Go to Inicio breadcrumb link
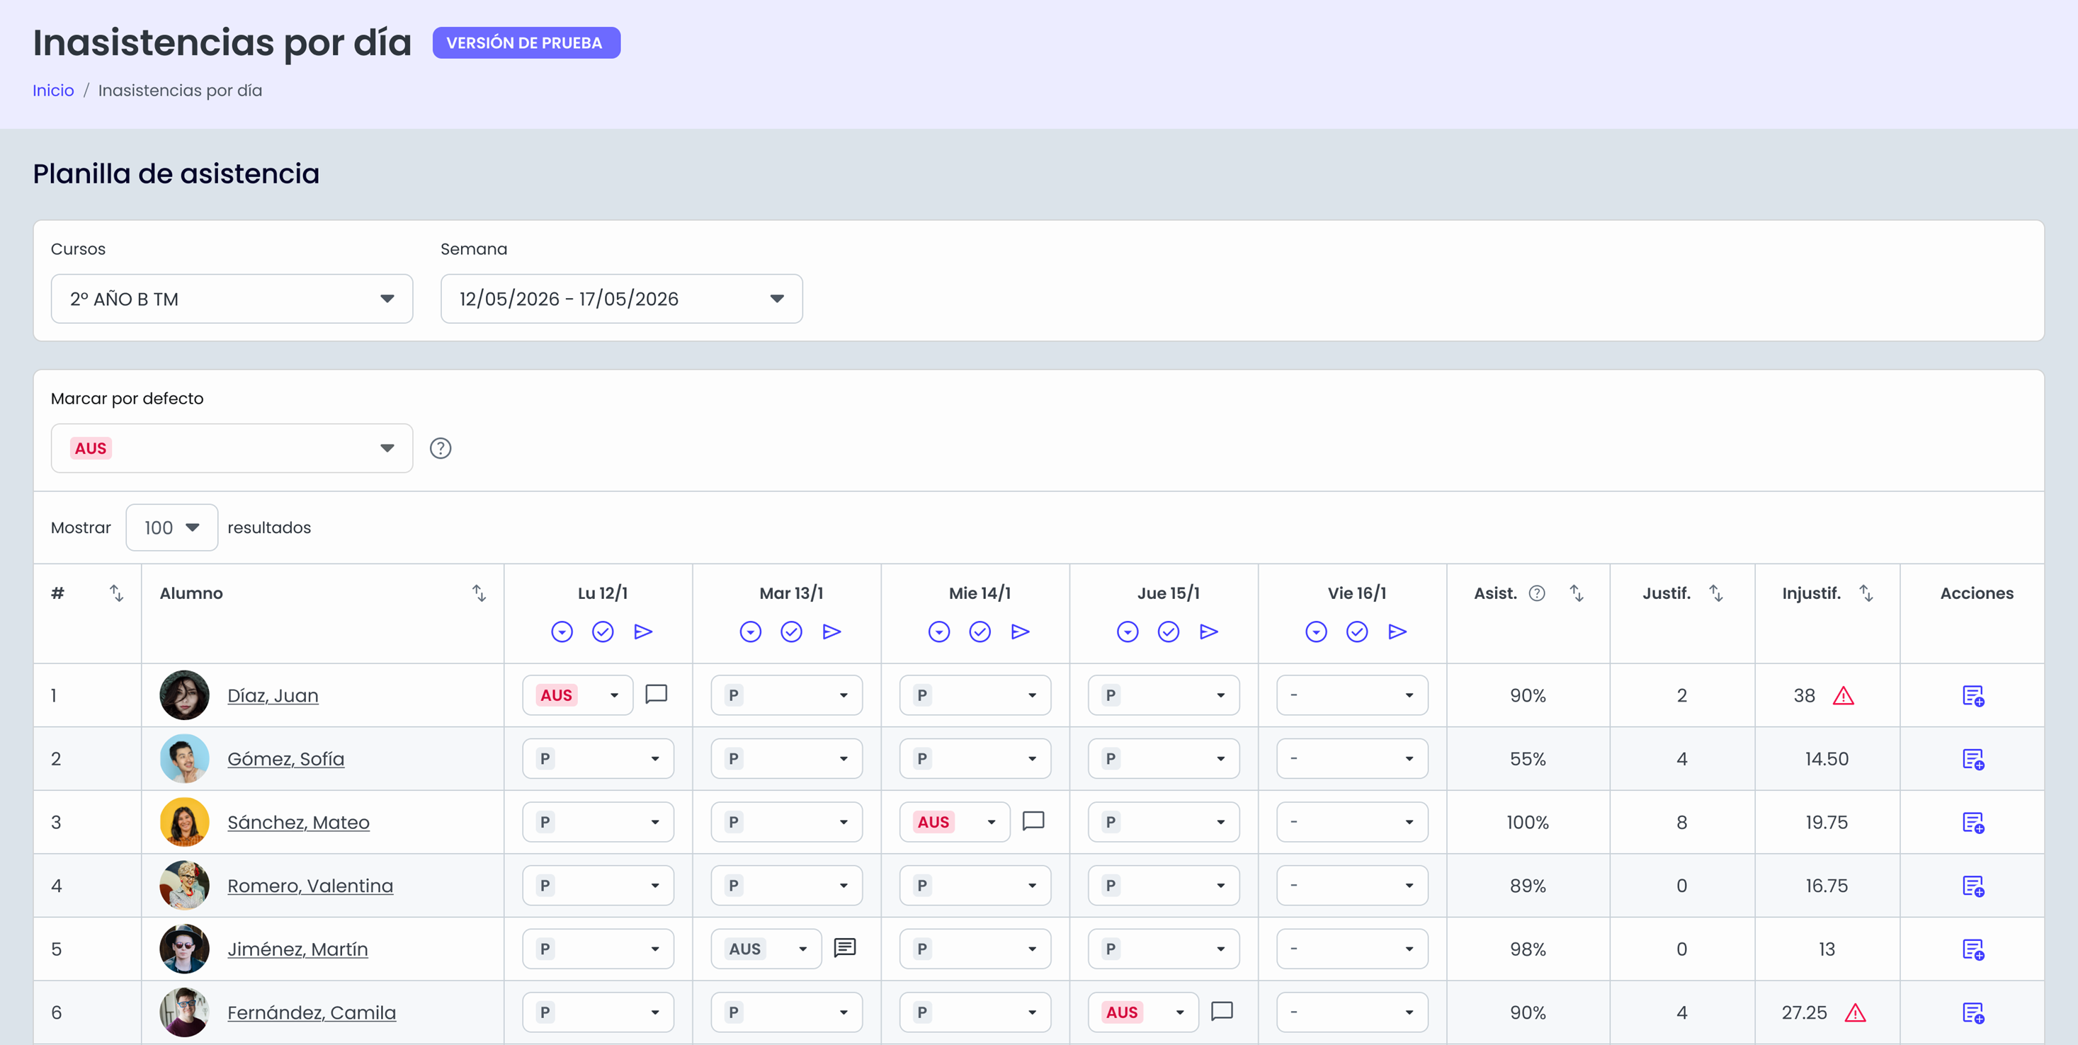The image size is (2078, 1045). pyautogui.click(x=53, y=91)
